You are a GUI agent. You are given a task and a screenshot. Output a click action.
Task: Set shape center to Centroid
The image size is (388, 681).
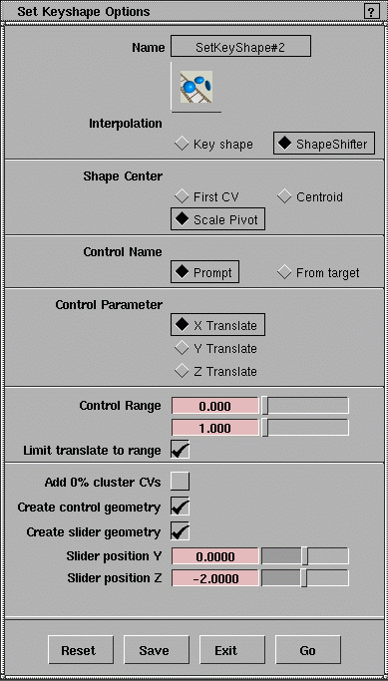click(310, 197)
